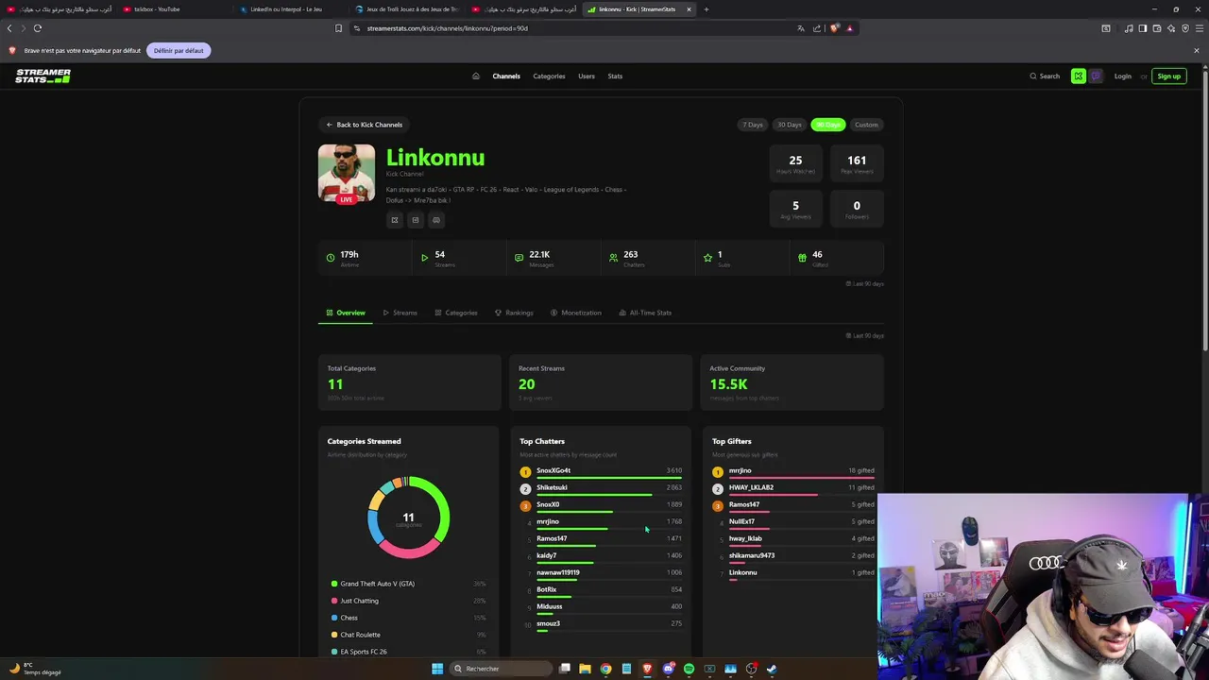Viewport: 1209px width, 680px height.
Task: Select the green Kick platform icon
Action: [x=1079, y=76]
